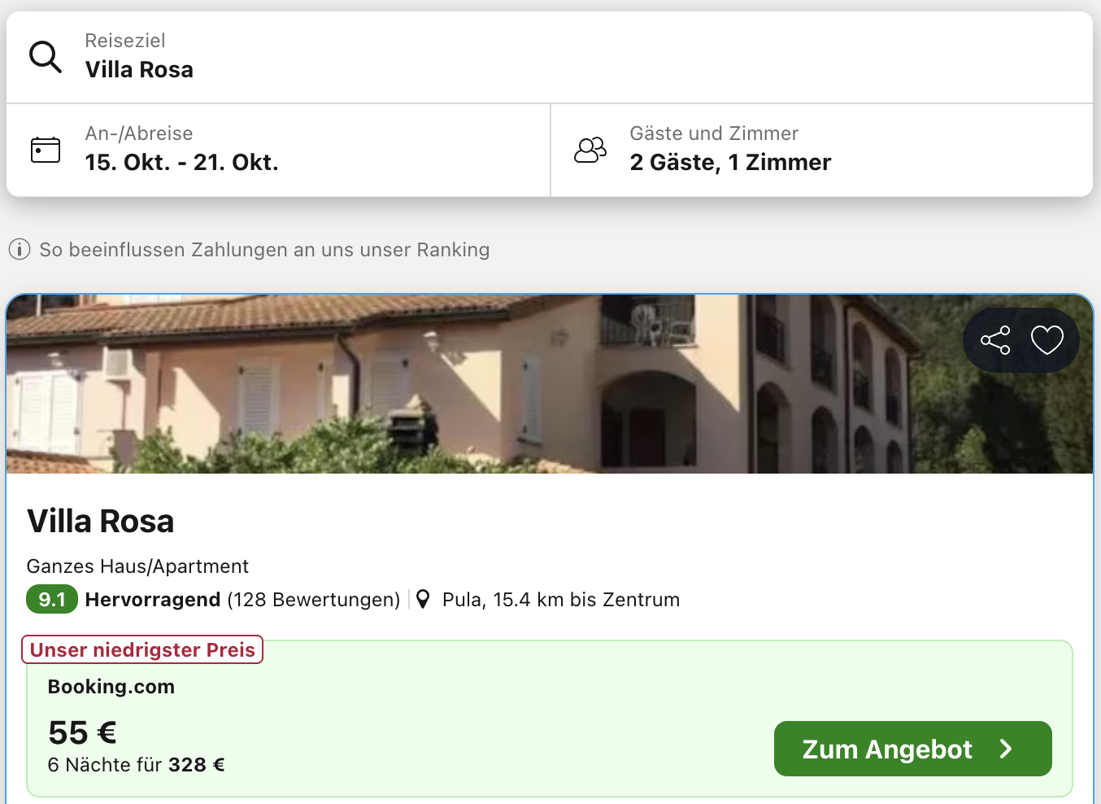Click the guests people icon
Image resolution: width=1101 pixels, height=804 pixels.
point(590,150)
